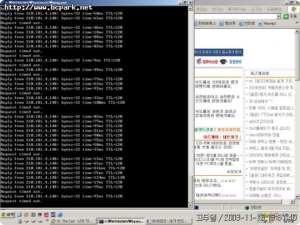Viewport: 300px width, 225px height.
Task: Click the 최근게시물 heading
Action: point(259,73)
